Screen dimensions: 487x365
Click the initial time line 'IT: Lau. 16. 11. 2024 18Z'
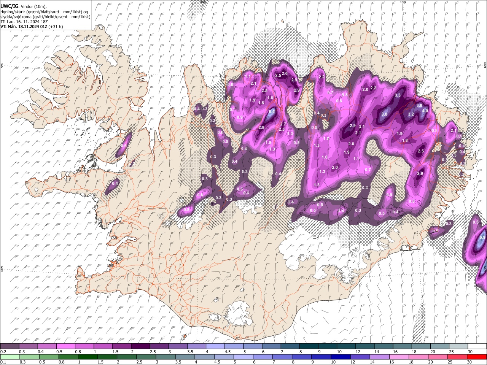(x=24, y=22)
